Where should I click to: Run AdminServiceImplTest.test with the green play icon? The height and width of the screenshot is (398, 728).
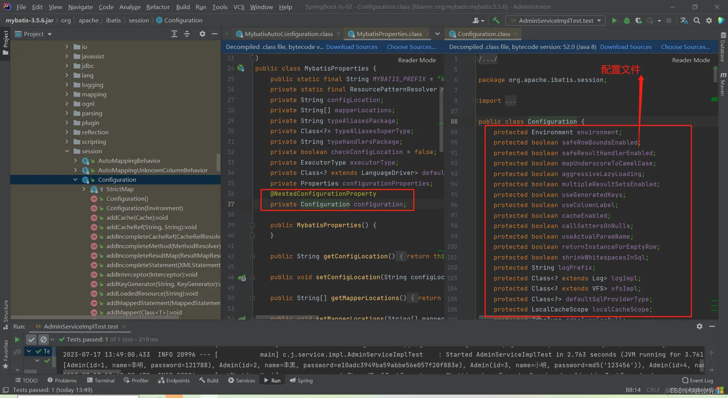coord(614,20)
